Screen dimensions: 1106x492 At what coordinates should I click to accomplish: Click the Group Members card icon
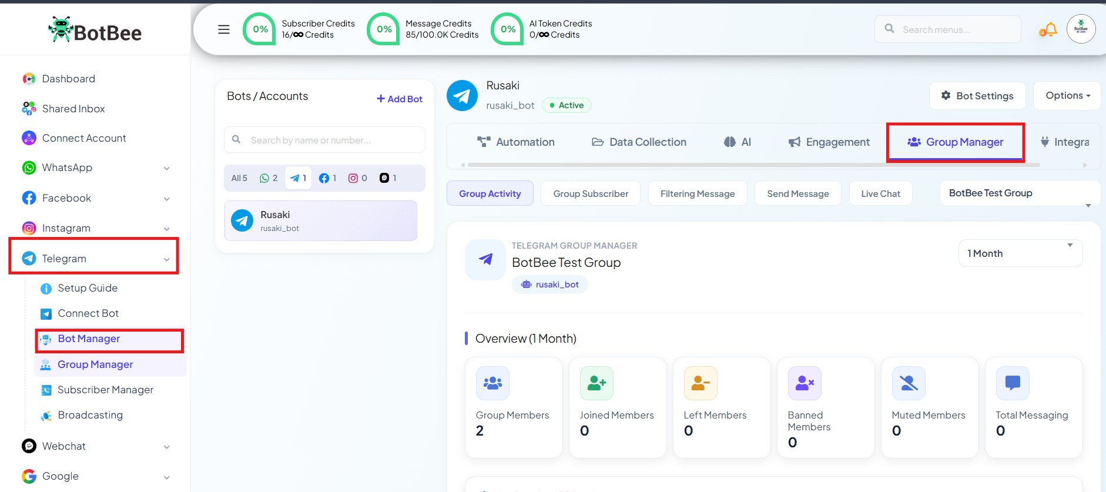(492, 383)
